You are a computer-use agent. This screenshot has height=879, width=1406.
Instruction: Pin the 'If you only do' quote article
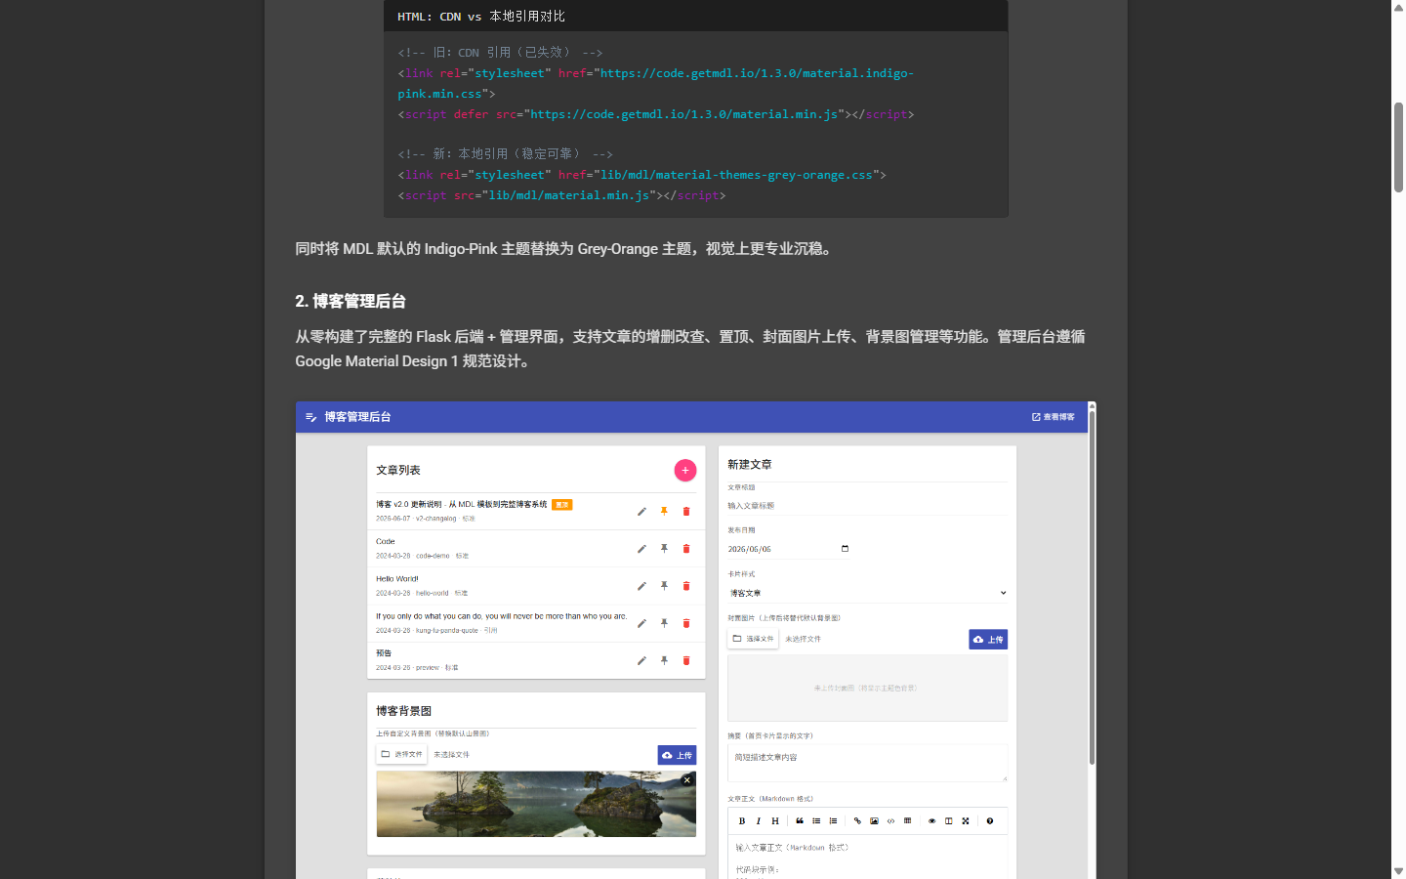point(664,623)
